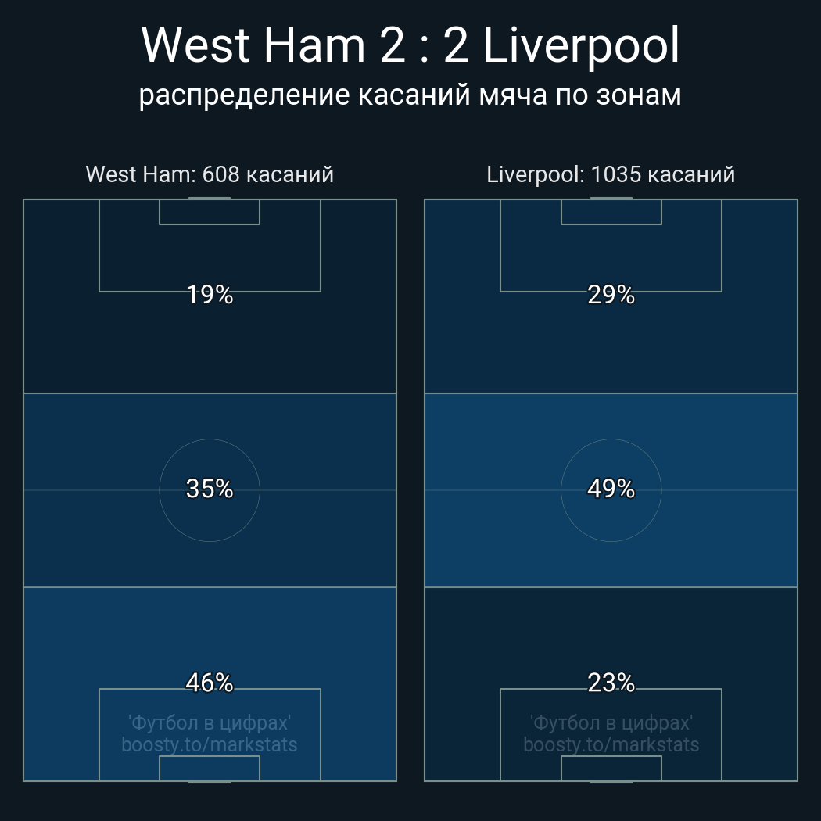Viewport: 821px width, 821px height.
Task: Click the top six-yard box on West Ham pitch
Action: point(210,212)
